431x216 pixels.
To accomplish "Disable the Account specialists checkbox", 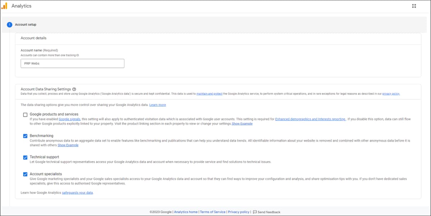I will click(x=25, y=174).
